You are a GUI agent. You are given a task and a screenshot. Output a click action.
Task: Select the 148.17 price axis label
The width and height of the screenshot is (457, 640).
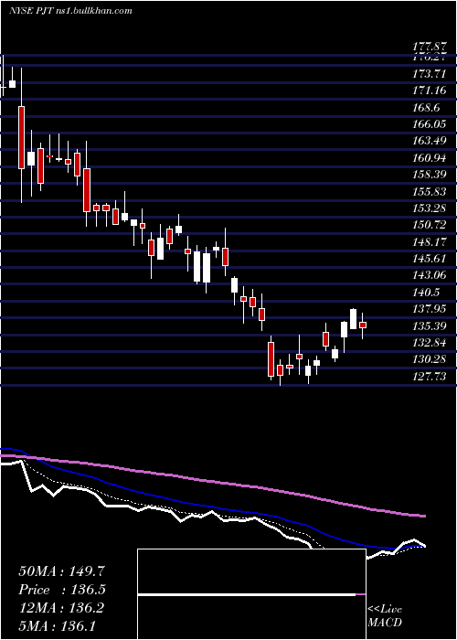429,241
